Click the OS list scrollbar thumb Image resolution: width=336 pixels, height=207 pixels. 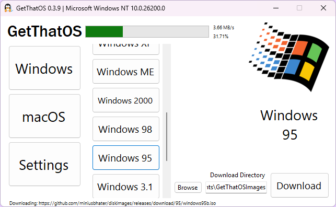click(x=167, y=137)
